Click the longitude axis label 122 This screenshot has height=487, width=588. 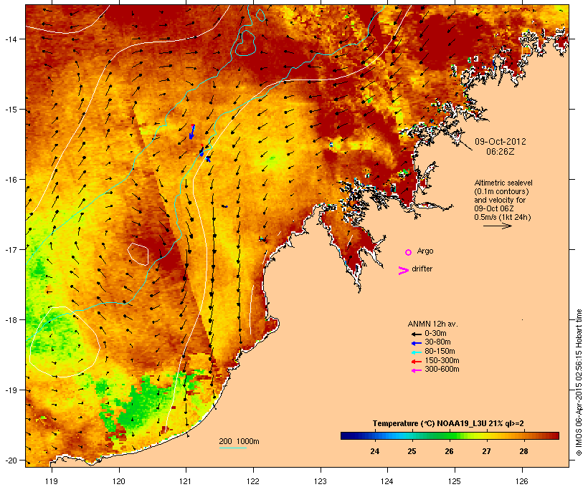point(253,481)
